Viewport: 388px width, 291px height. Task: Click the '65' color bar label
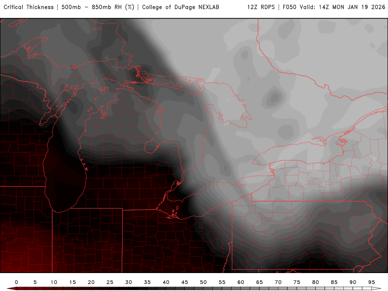pos(259,282)
